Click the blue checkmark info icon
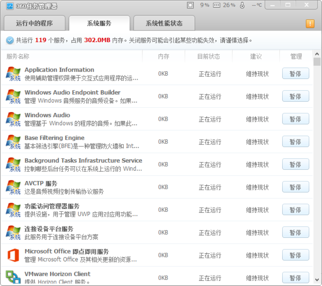The width and height of the screenshot is (322, 286). coord(9,40)
